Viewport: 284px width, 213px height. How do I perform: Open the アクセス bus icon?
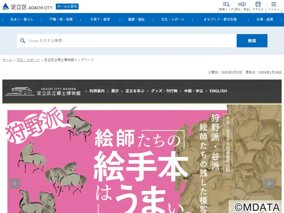click(258, 6)
